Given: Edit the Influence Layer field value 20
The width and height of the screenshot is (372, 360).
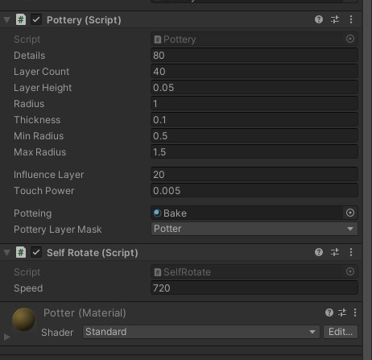Looking at the screenshot, I should (x=254, y=175).
